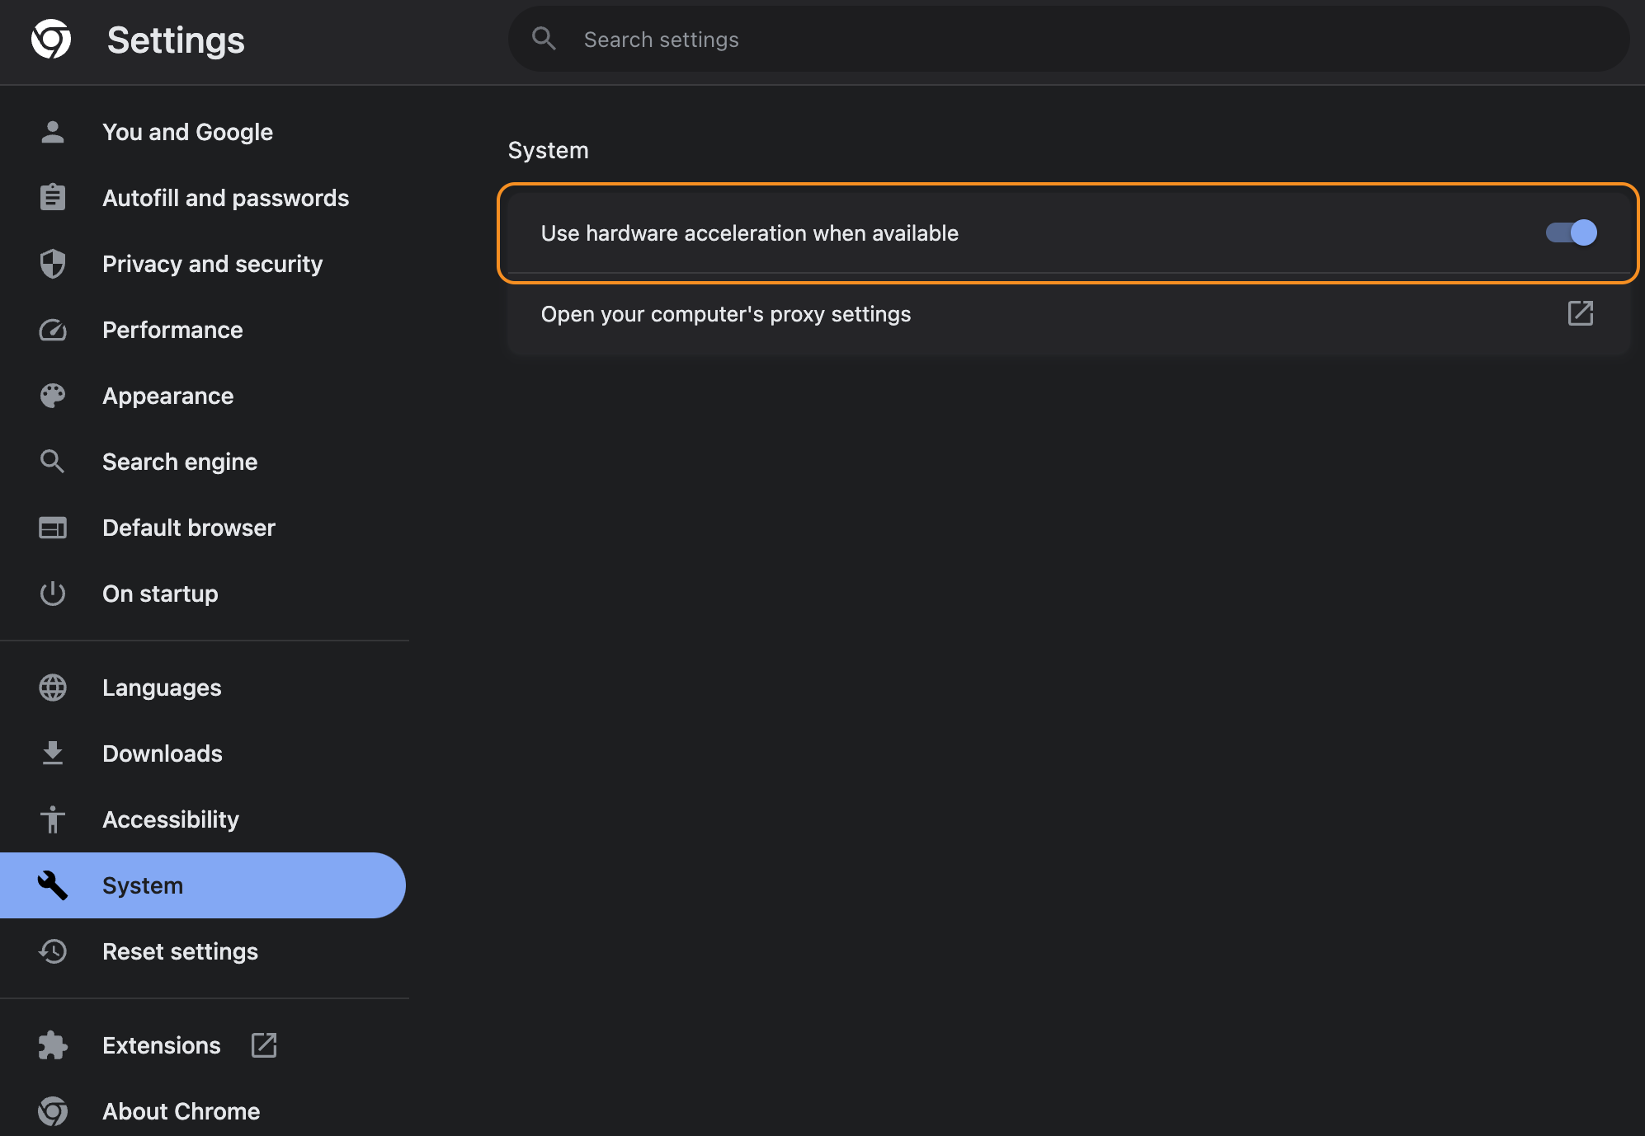Go to Performance settings
Screen dimensions: 1645x1136
click(172, 330)
